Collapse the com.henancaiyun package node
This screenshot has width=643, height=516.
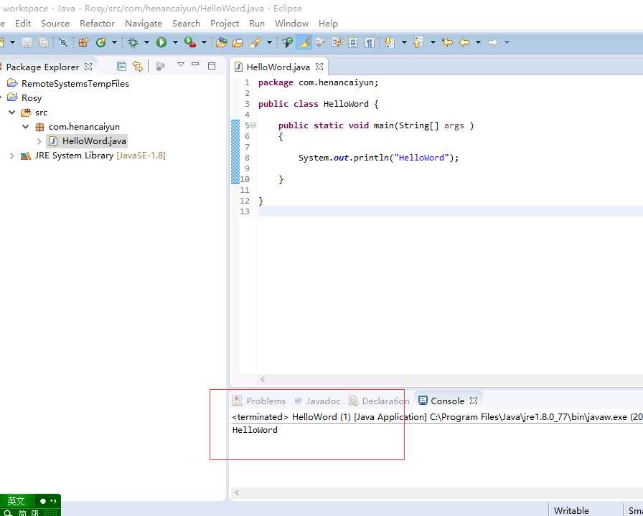click(25, 127)
